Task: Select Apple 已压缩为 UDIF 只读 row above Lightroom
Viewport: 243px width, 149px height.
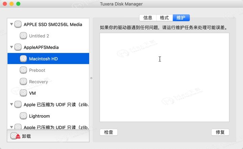Action: pos(48,105)
